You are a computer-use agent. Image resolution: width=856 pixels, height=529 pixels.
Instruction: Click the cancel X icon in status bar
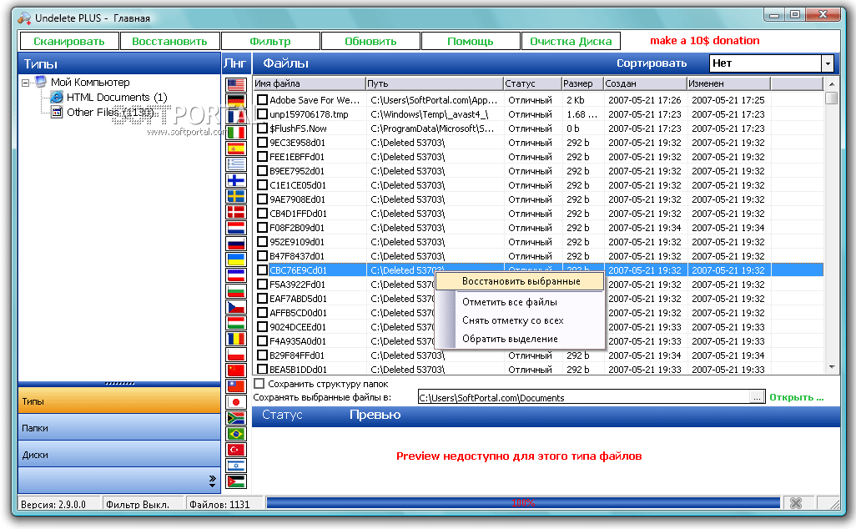coord(795,503)
